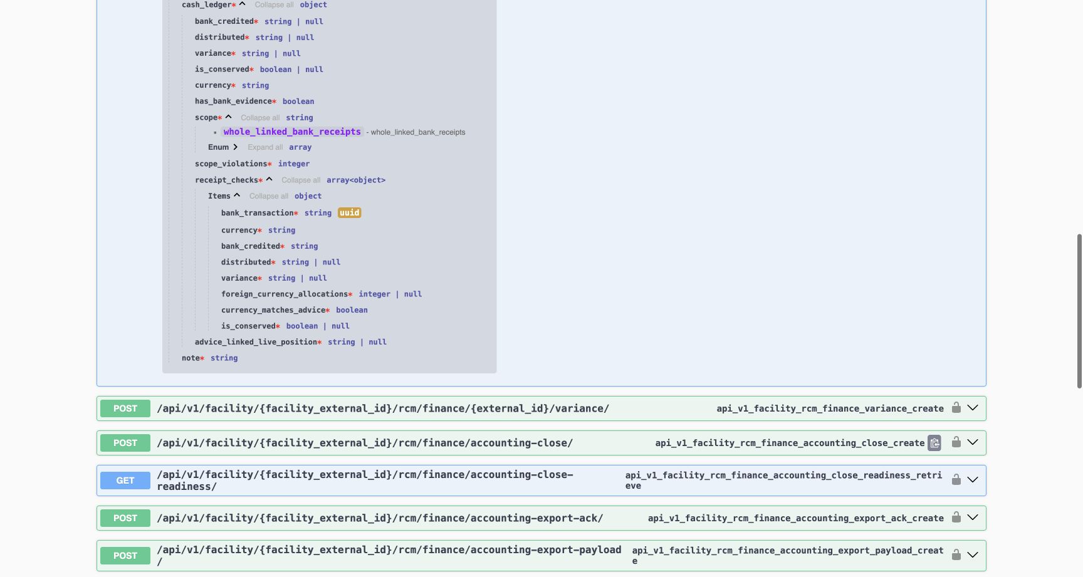Click lock icon on variance POST endpoint
This screenshot has width=1083, height=577.
tap(956, 408)
